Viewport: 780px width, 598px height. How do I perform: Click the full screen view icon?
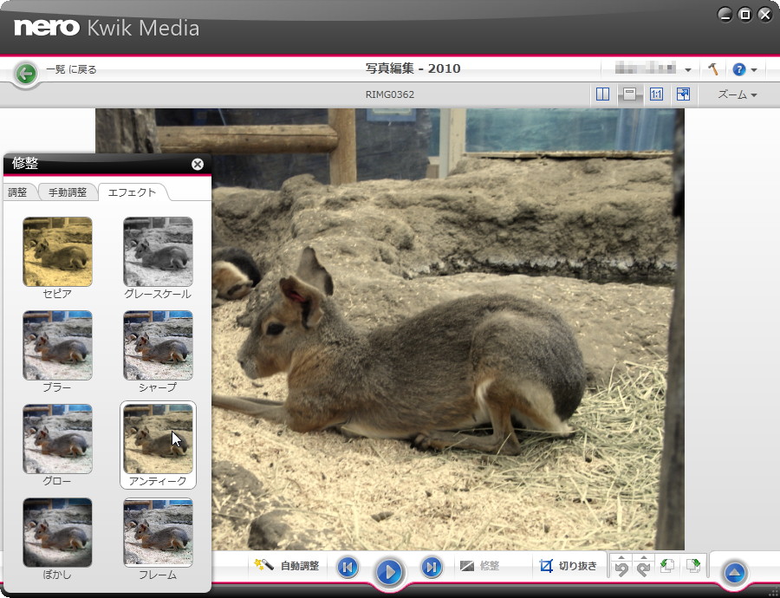point(683,94)
